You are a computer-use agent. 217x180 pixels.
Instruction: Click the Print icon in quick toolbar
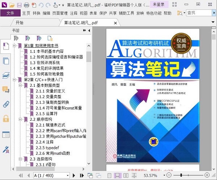(26, 5)
